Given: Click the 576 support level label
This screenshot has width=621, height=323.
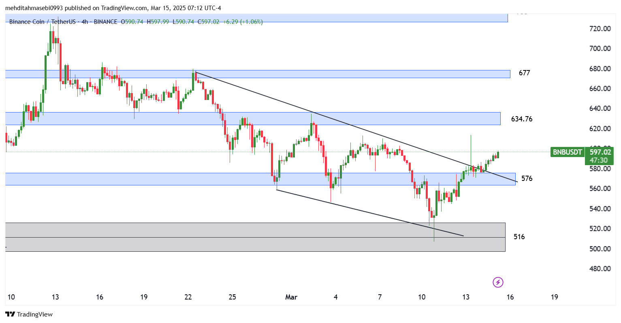Looking at the screenshot, I should (x=527, y=178).
